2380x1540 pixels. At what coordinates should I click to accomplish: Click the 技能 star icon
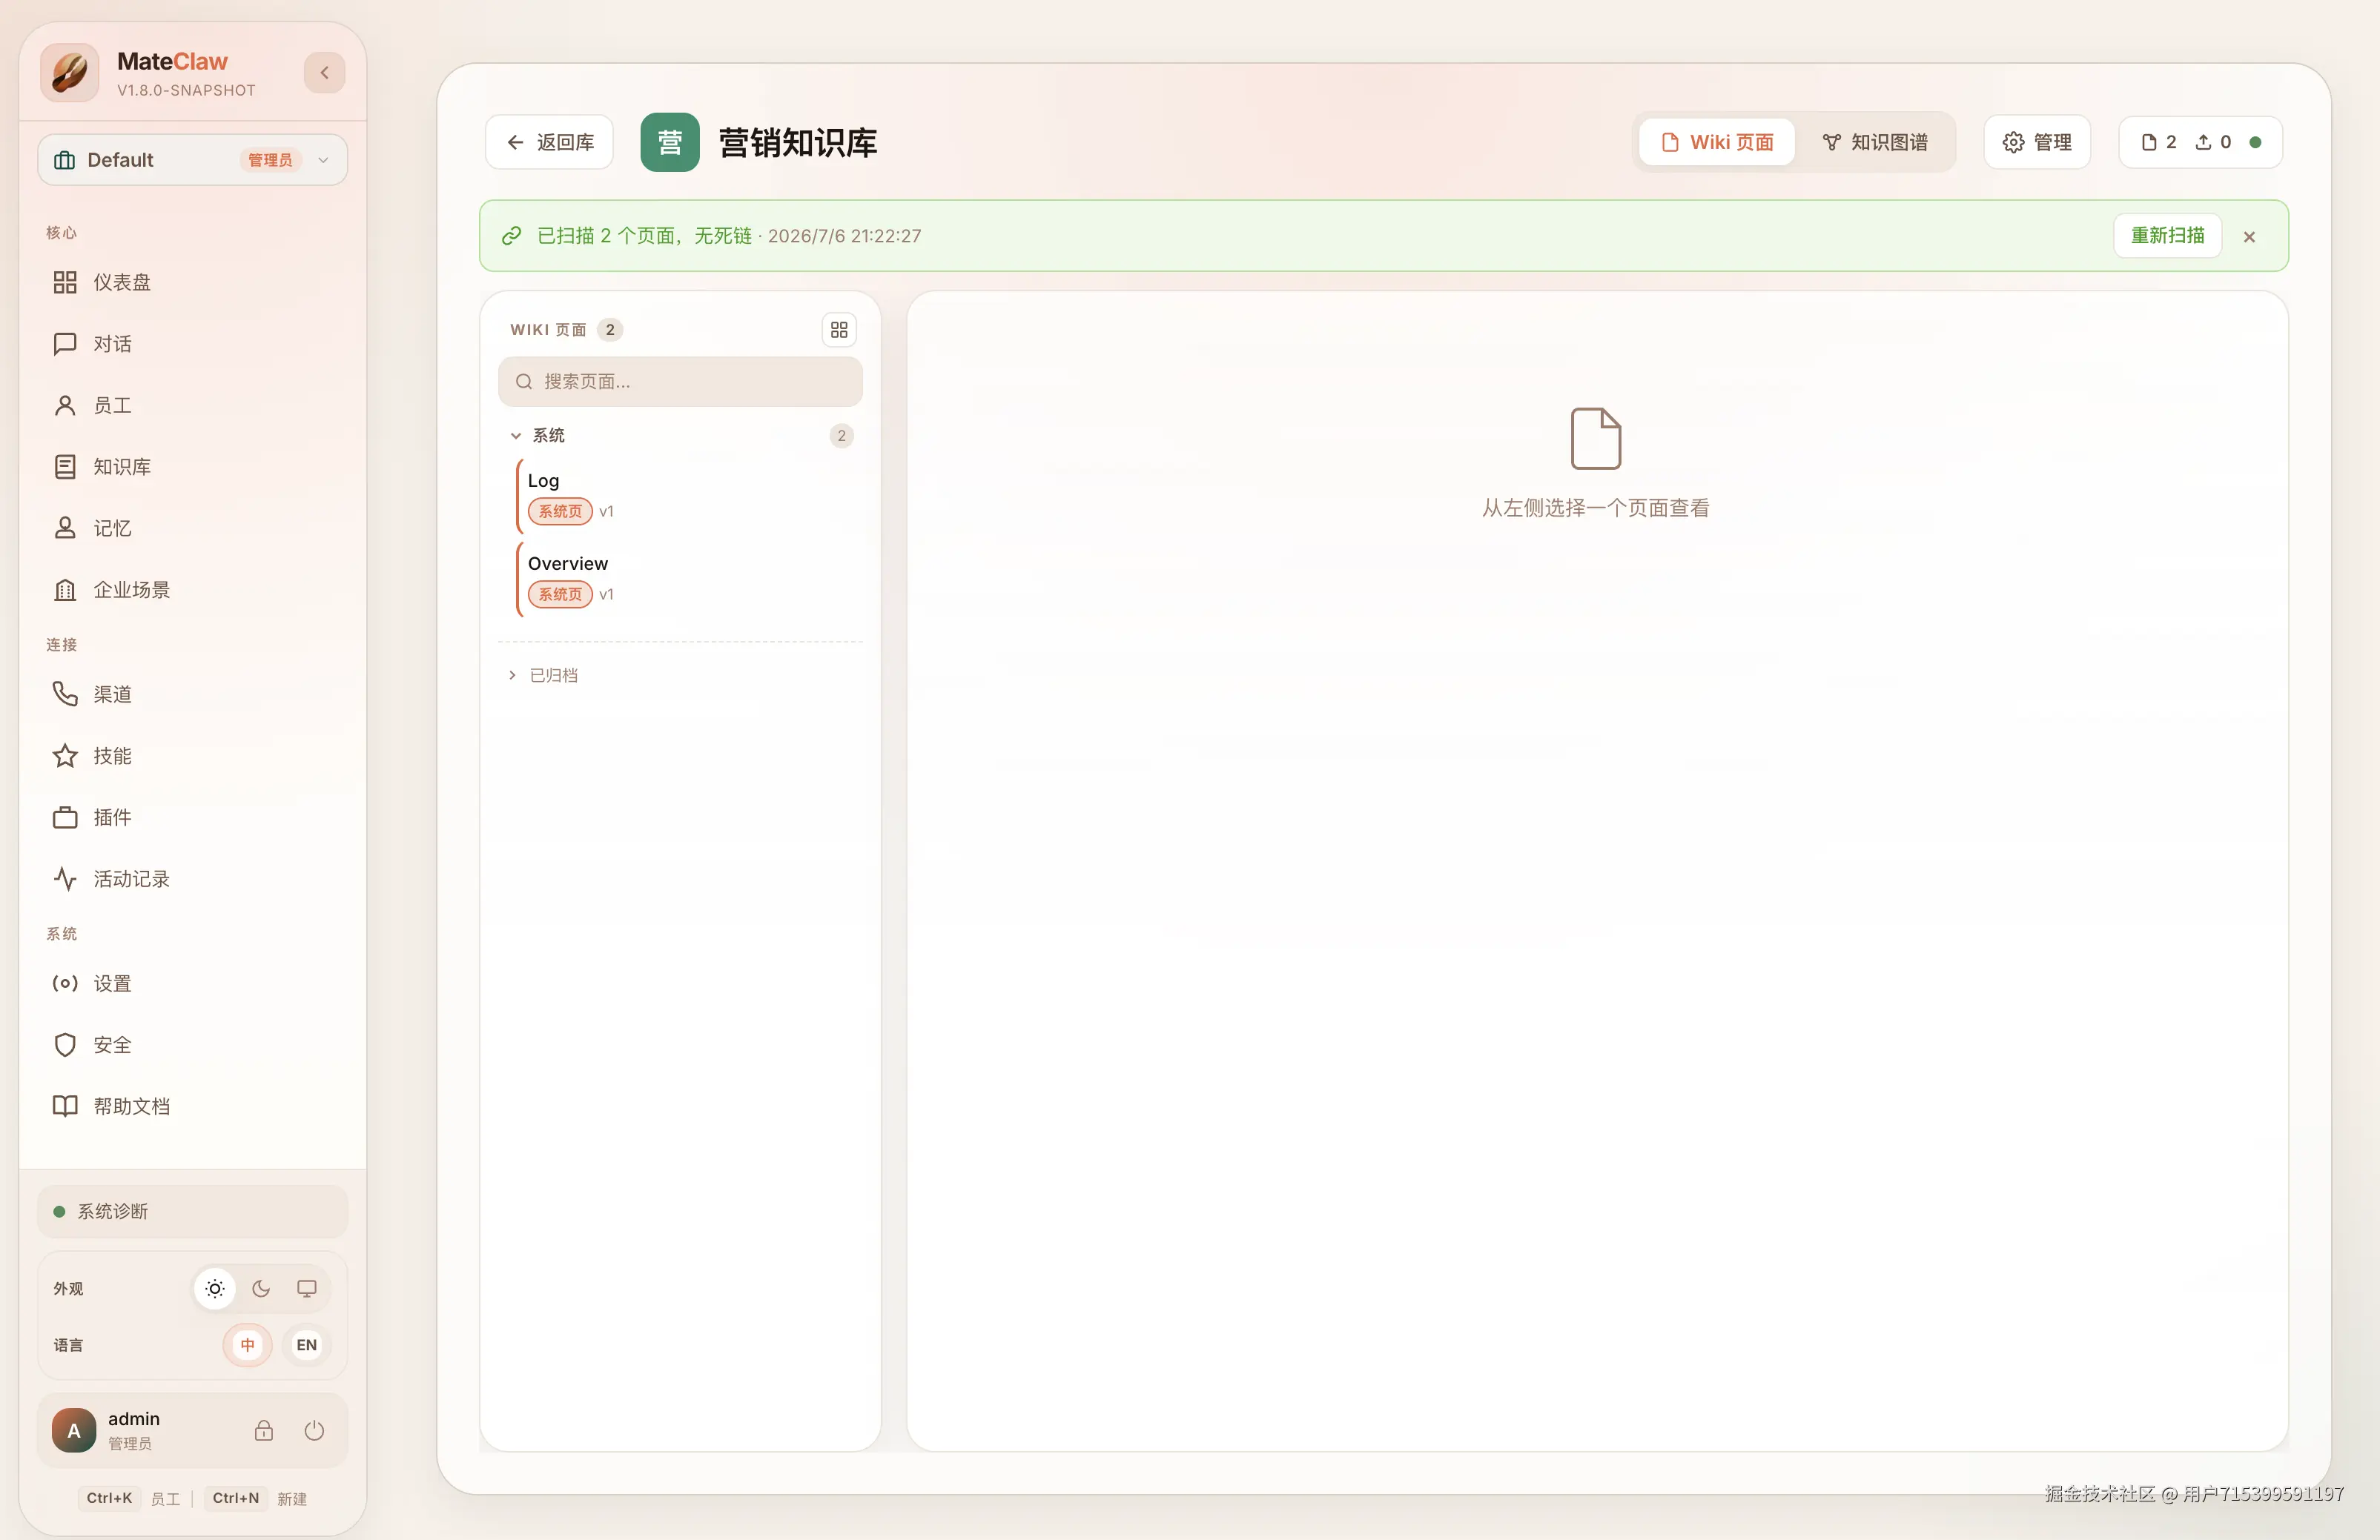65,755
